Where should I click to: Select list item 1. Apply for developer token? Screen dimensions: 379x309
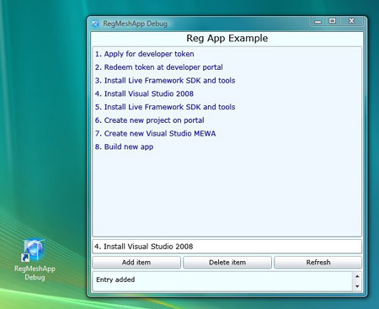point(144,54)
